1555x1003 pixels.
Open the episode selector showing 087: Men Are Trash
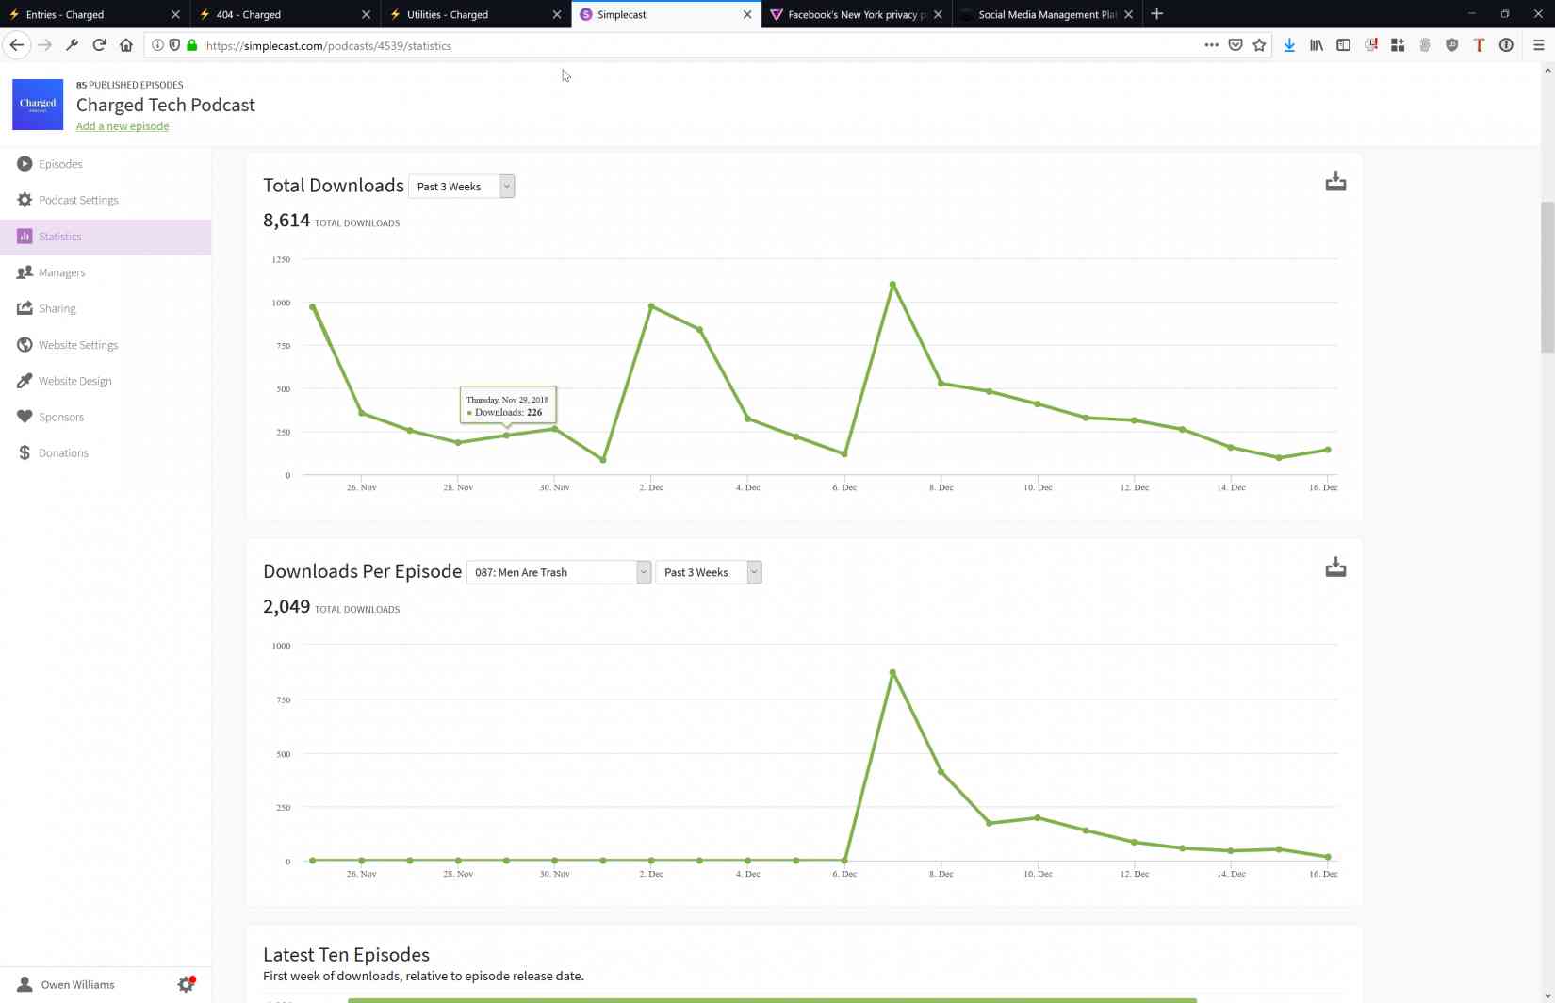tap(558, 572)
